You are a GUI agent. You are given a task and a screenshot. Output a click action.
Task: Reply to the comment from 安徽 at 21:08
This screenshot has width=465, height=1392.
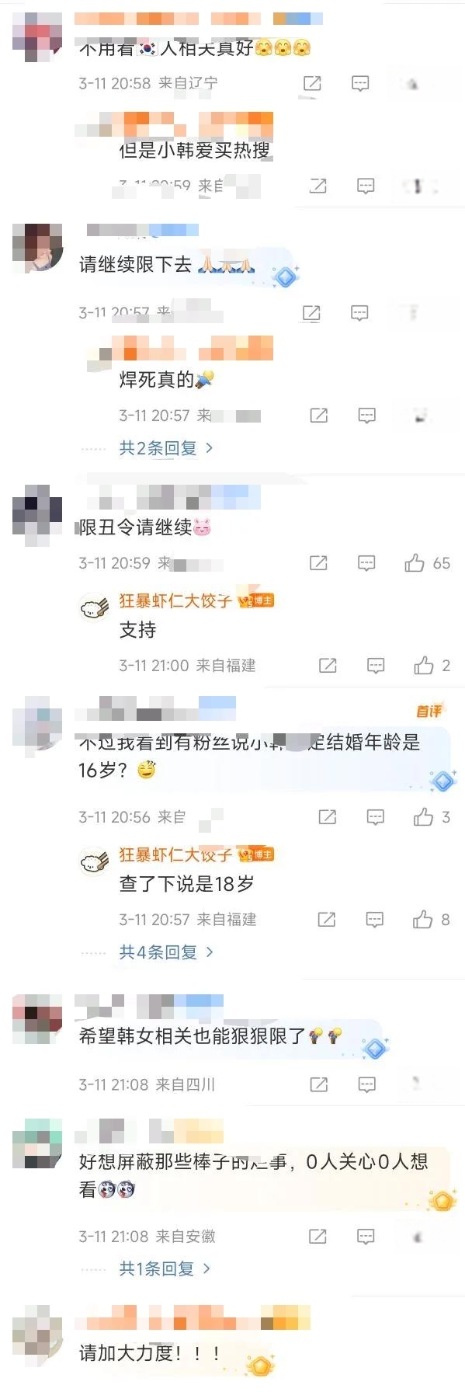pyautogui.click(x=365, y=1236)
